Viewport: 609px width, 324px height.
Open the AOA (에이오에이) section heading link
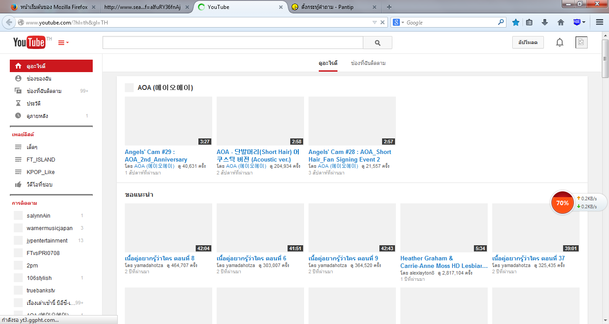[165, 88]
